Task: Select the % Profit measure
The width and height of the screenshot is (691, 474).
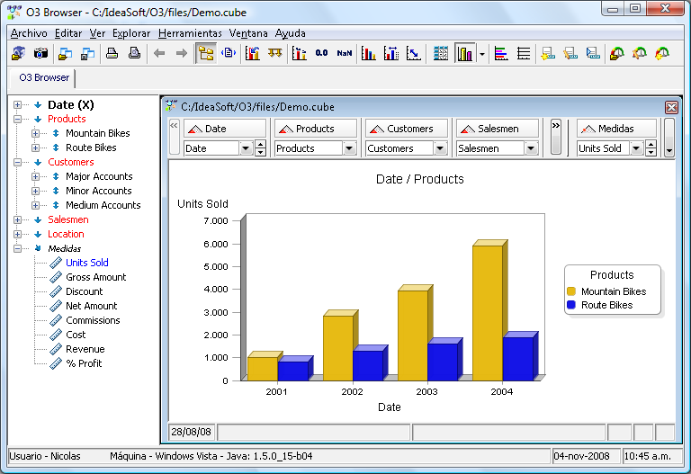Action: 84,363
